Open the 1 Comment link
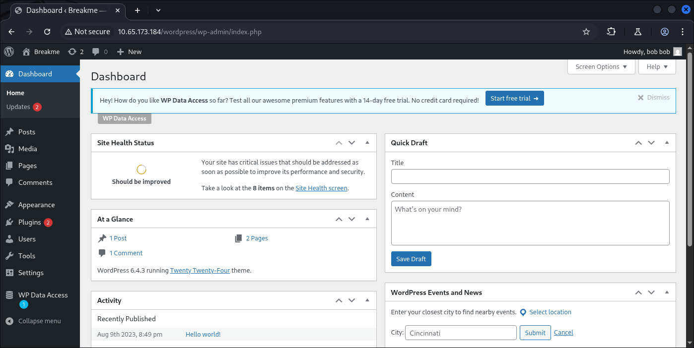 click(126, 253)
